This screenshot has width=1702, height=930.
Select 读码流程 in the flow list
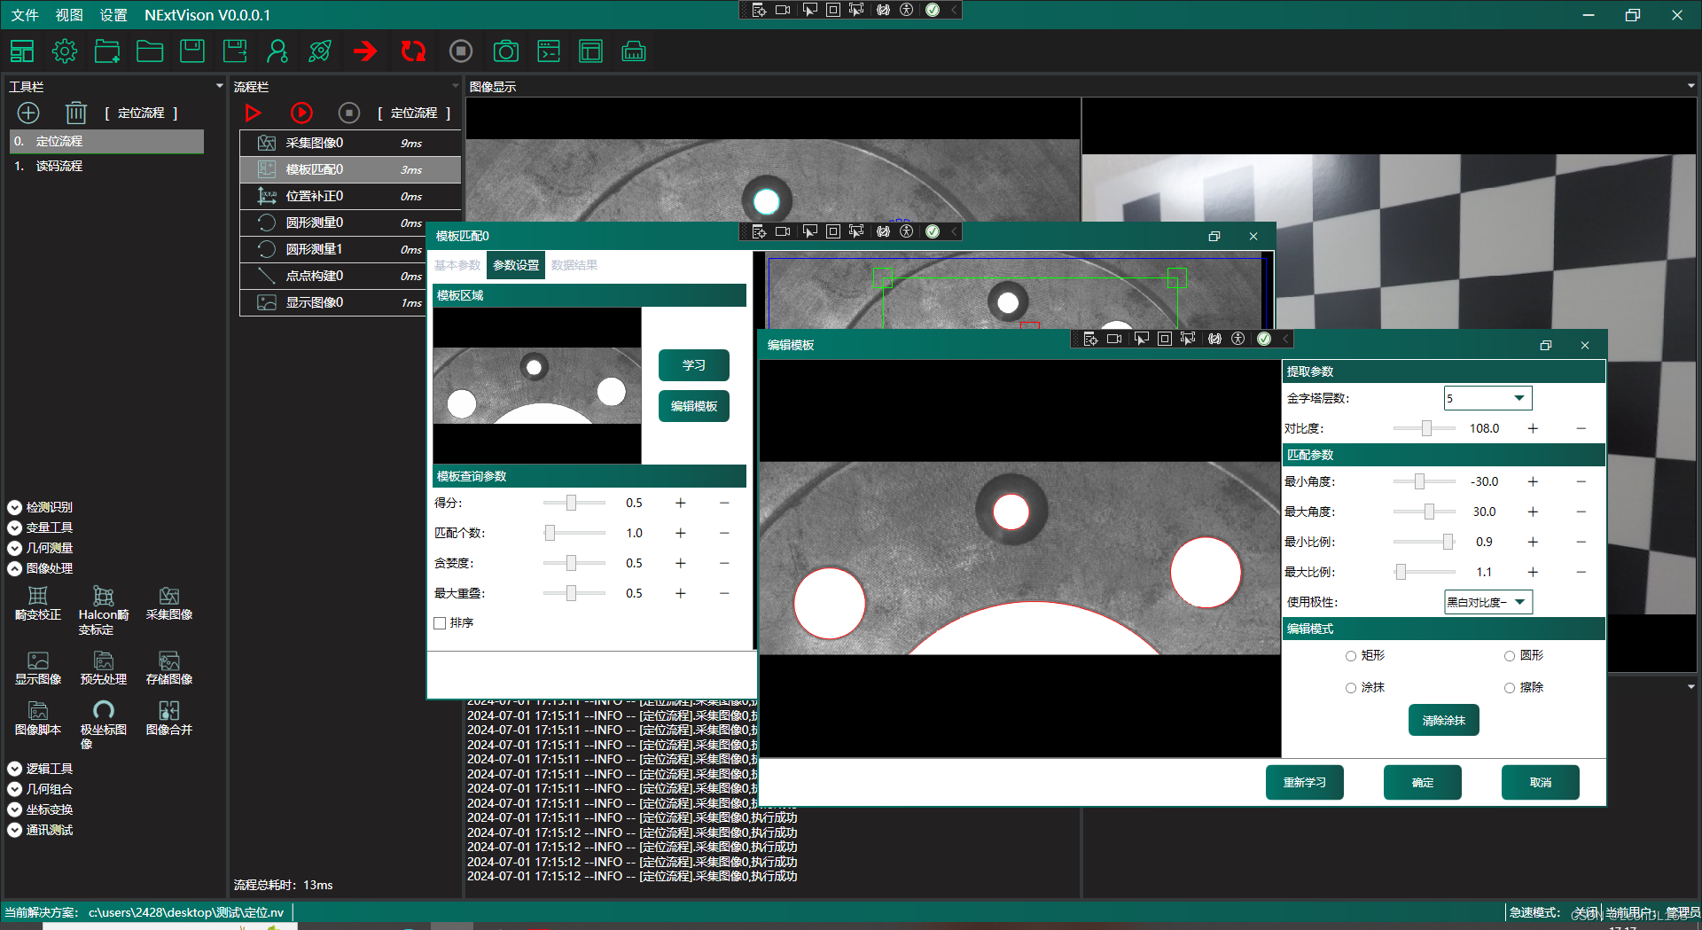click(x=106, y=166)
